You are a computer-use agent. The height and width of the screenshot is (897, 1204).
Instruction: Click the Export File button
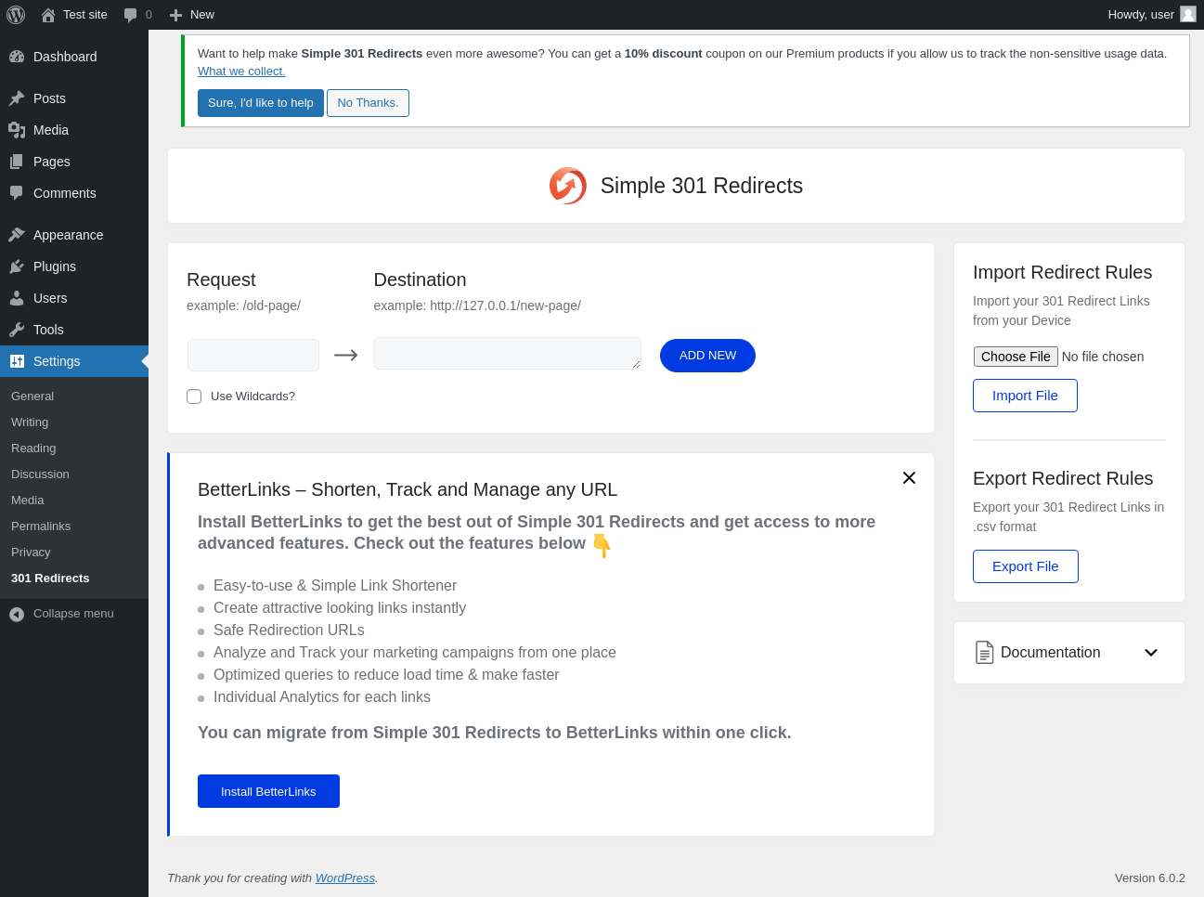click(1025, 566)
